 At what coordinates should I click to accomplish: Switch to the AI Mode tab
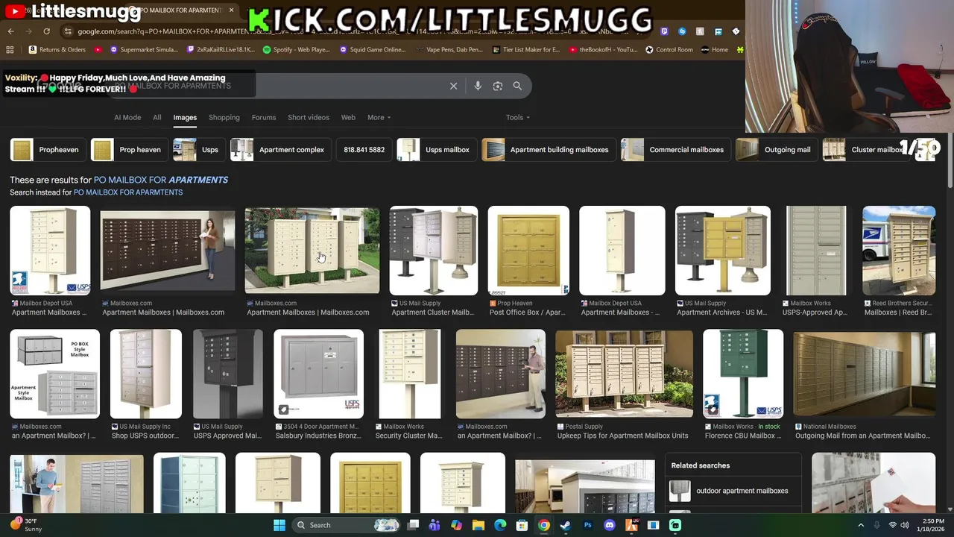point(127,117)
